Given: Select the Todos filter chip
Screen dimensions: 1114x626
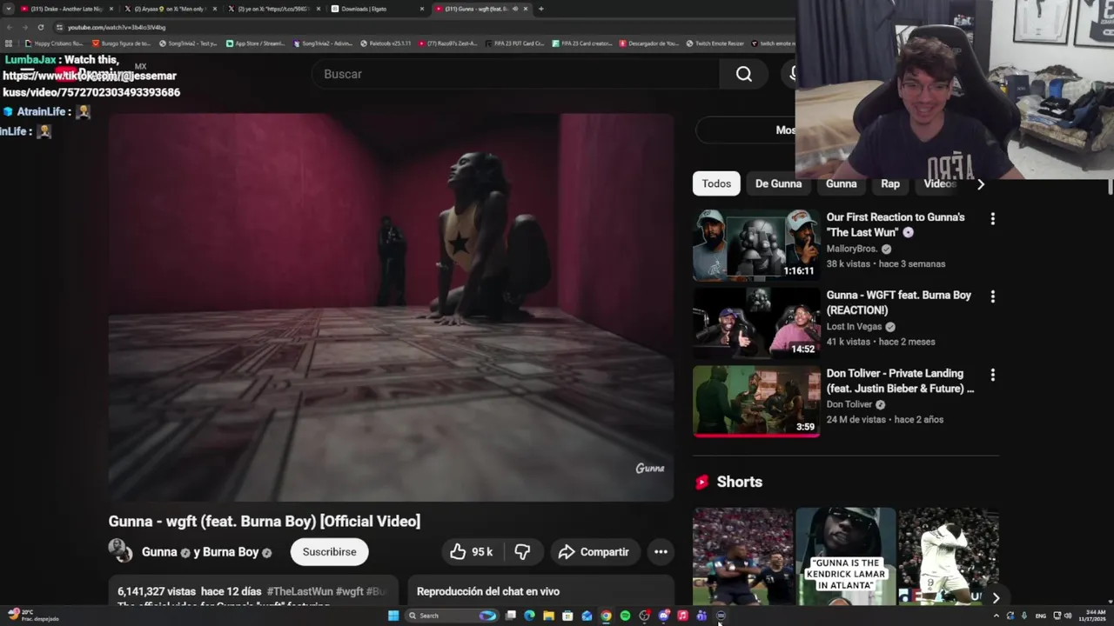Looking at the screenshot, I should pos(716,183).
